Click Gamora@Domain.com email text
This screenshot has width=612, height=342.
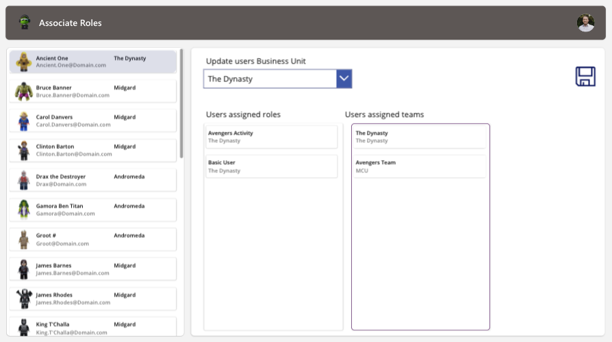66,213
